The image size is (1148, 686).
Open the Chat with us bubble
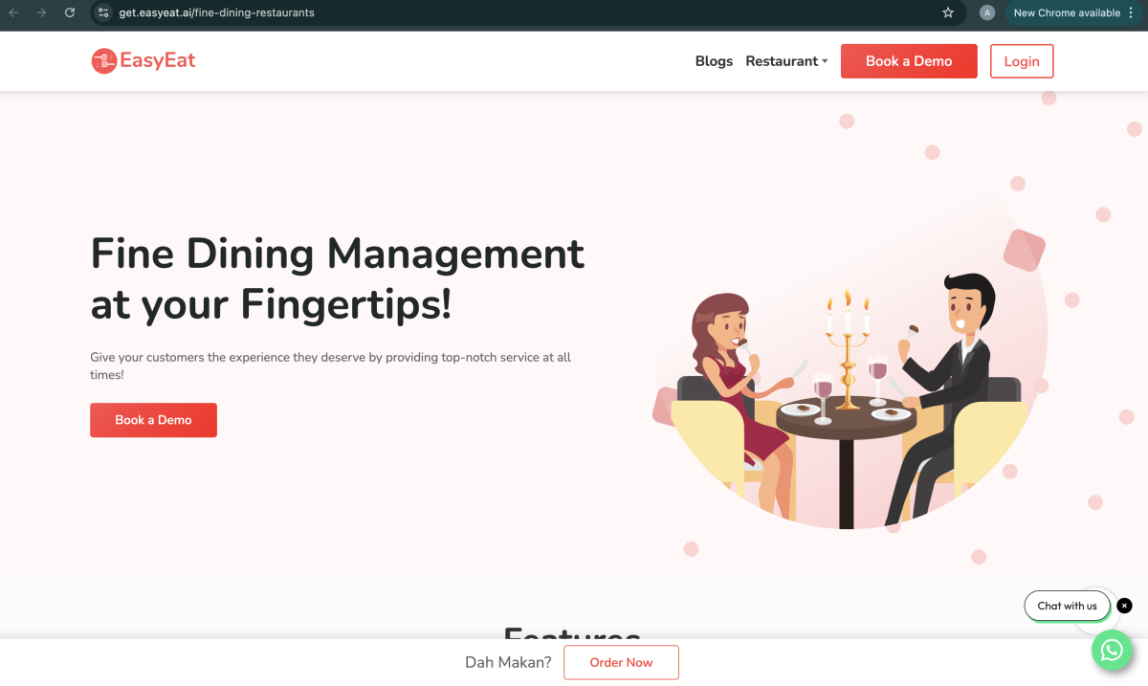[1067, 606]
